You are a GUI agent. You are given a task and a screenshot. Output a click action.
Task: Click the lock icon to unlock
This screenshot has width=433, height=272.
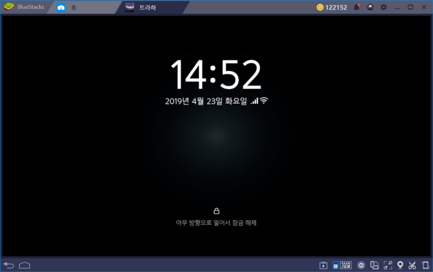pyautogui.click(x=216, y=211)
